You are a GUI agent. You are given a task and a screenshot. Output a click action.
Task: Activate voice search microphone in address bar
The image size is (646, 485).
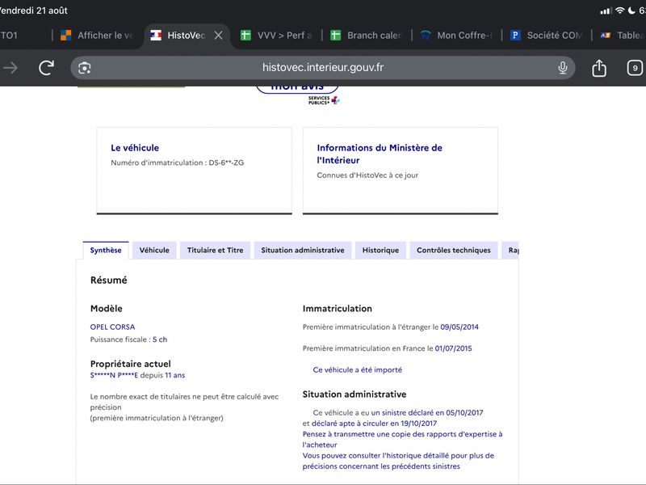(x=562, y=68)
